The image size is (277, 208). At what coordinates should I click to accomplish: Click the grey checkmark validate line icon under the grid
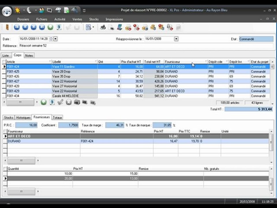(x=60, y=102)
